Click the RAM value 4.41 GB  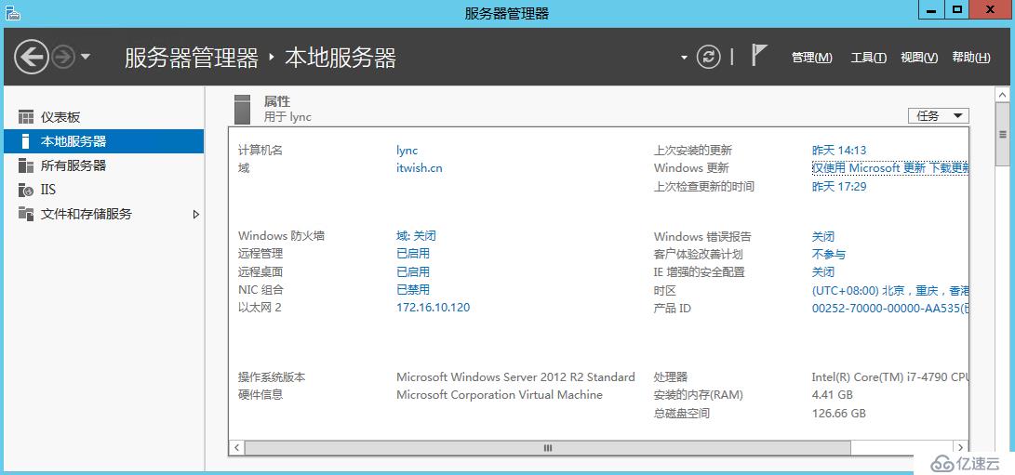click(833, 395)
